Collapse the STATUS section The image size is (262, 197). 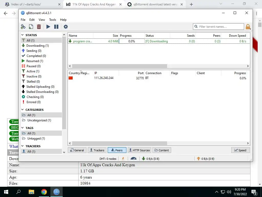click(23, 35)
